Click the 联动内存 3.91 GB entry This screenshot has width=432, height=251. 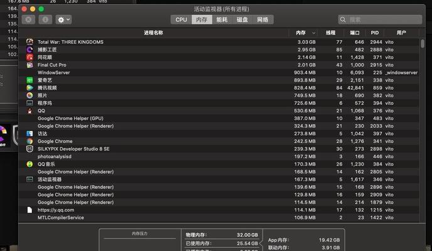[304, 248]
